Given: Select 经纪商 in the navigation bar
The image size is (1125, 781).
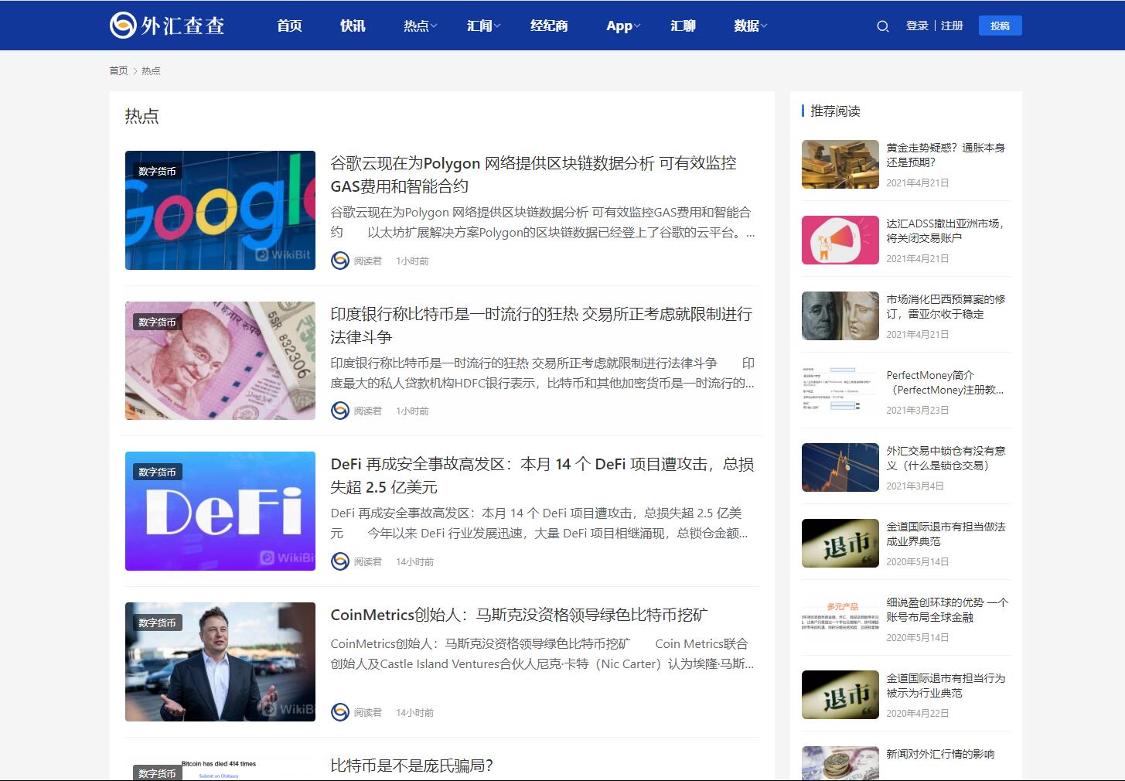Looking at the screenshot, I should 549,26.
